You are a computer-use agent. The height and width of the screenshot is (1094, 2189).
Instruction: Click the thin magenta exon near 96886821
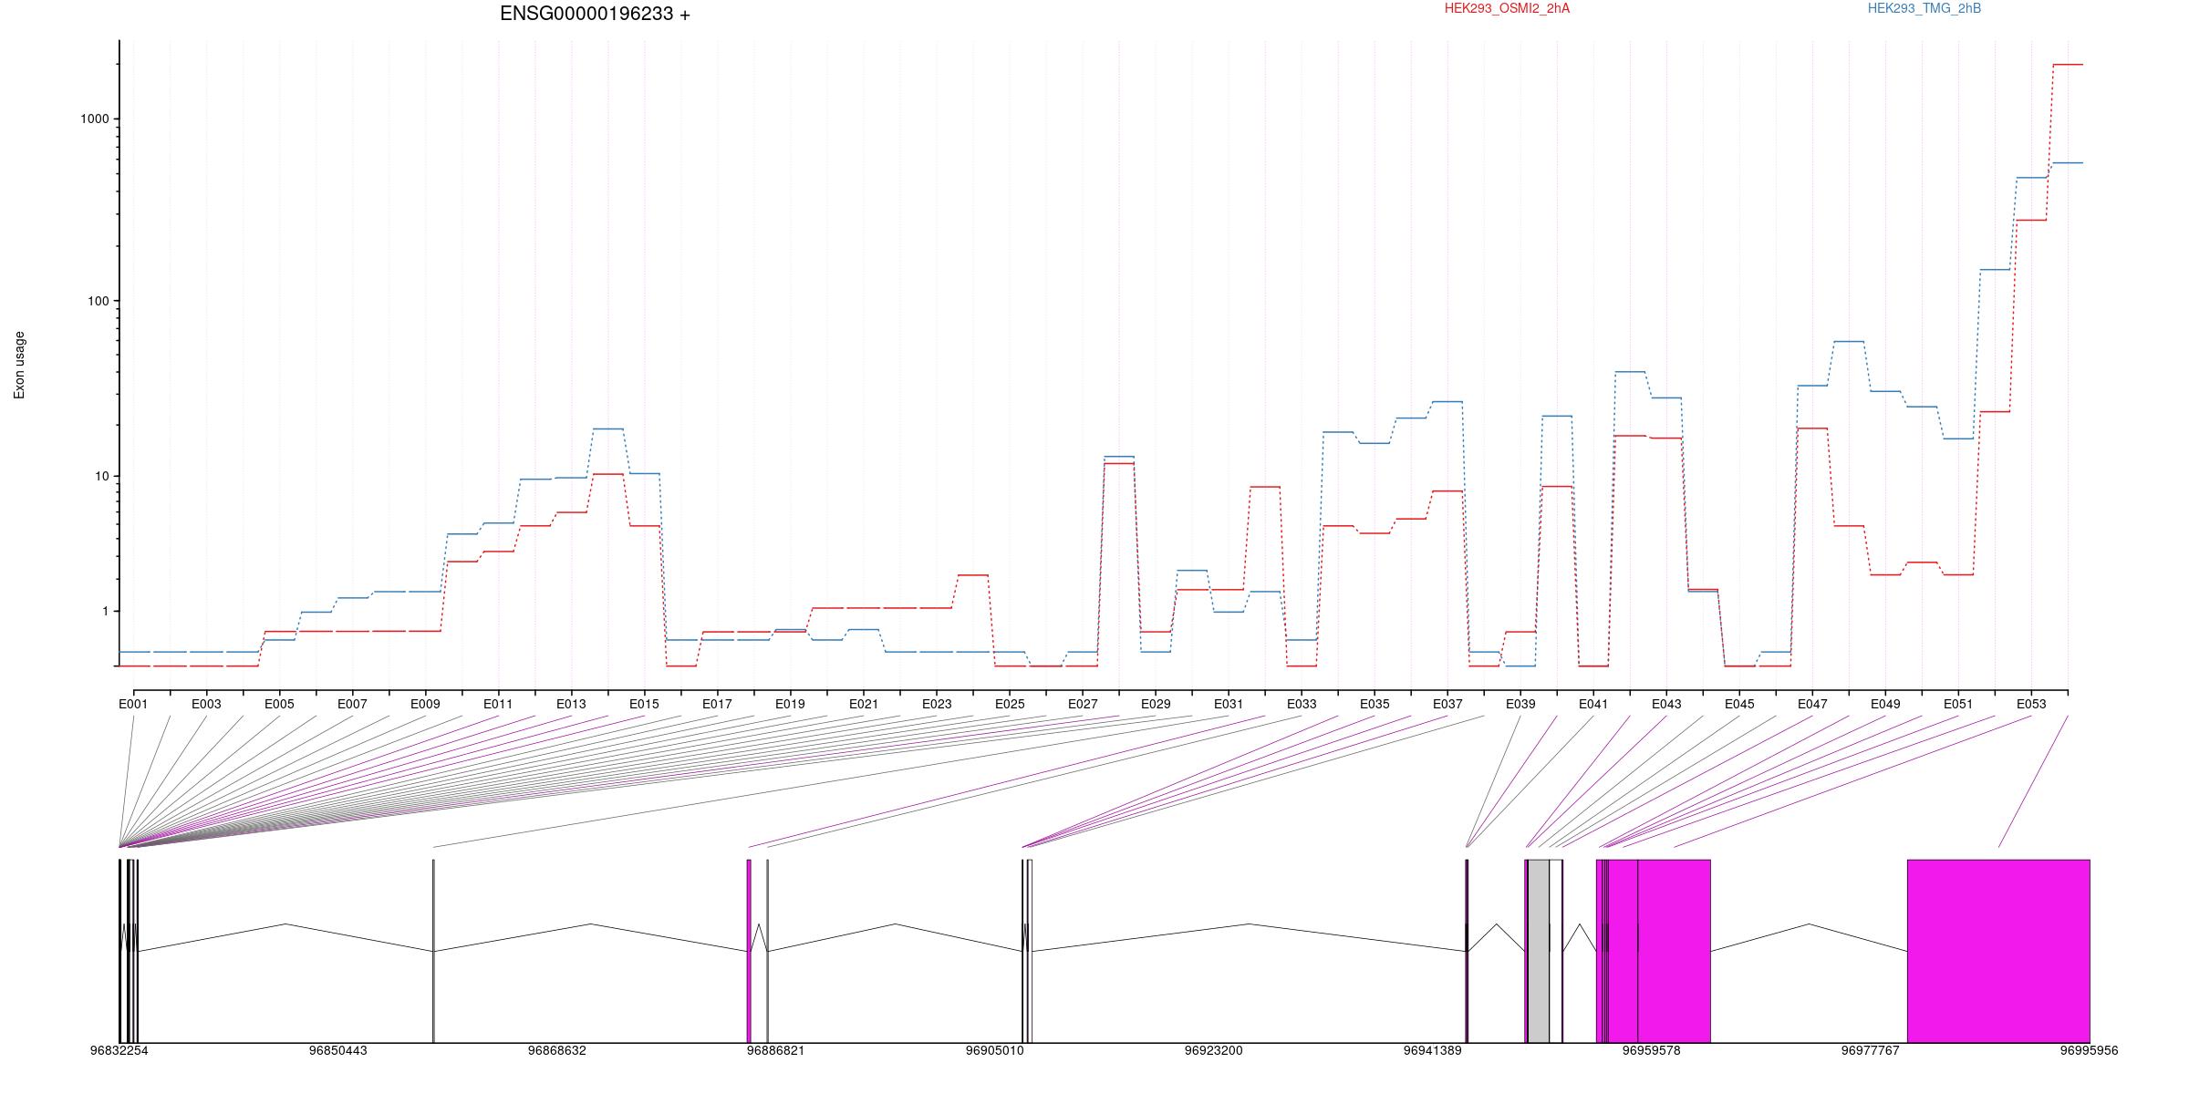749,951
